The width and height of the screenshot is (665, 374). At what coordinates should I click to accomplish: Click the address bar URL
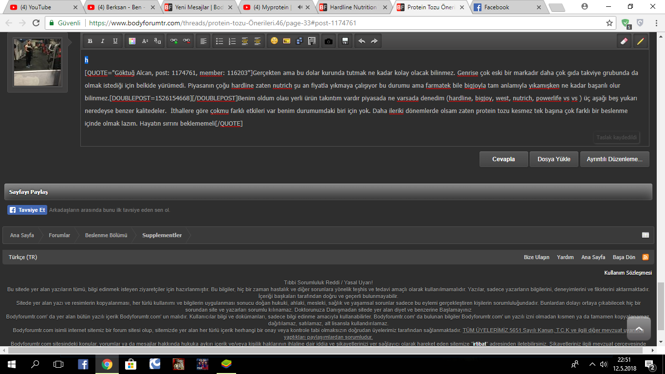(223, 23)
